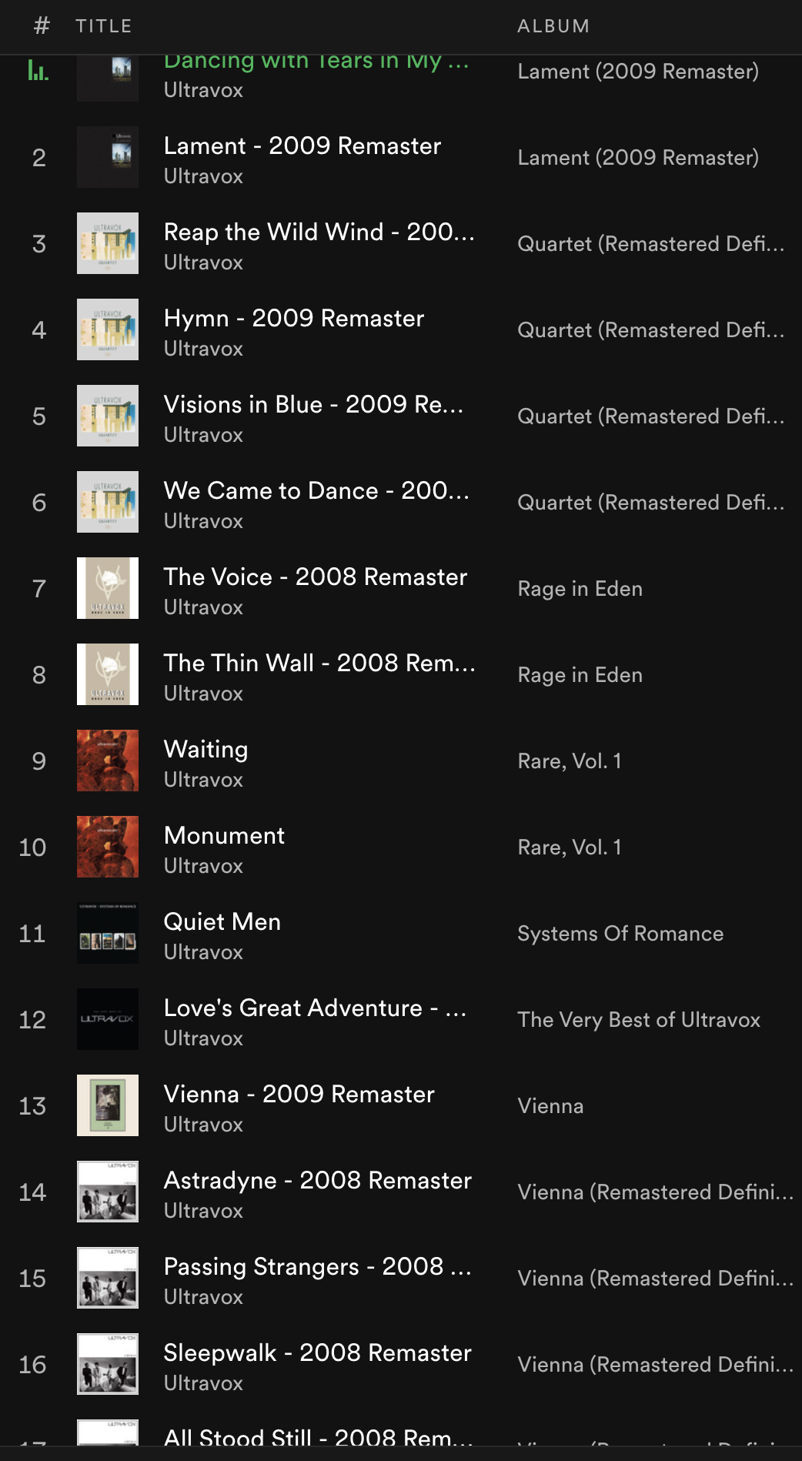Sort by the TITLE column header

click(x=104, y=26)
